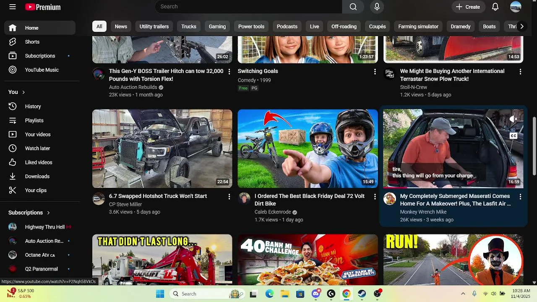
Task: Unmute the Maserati video preview
Action: click(x=514, y=120)
